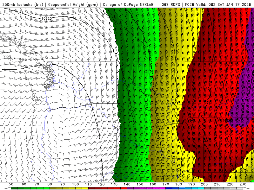Click the 100 tick label on colorbar
Image resolution: width=254 pixels, height=190 pixels.
(76, 184)
